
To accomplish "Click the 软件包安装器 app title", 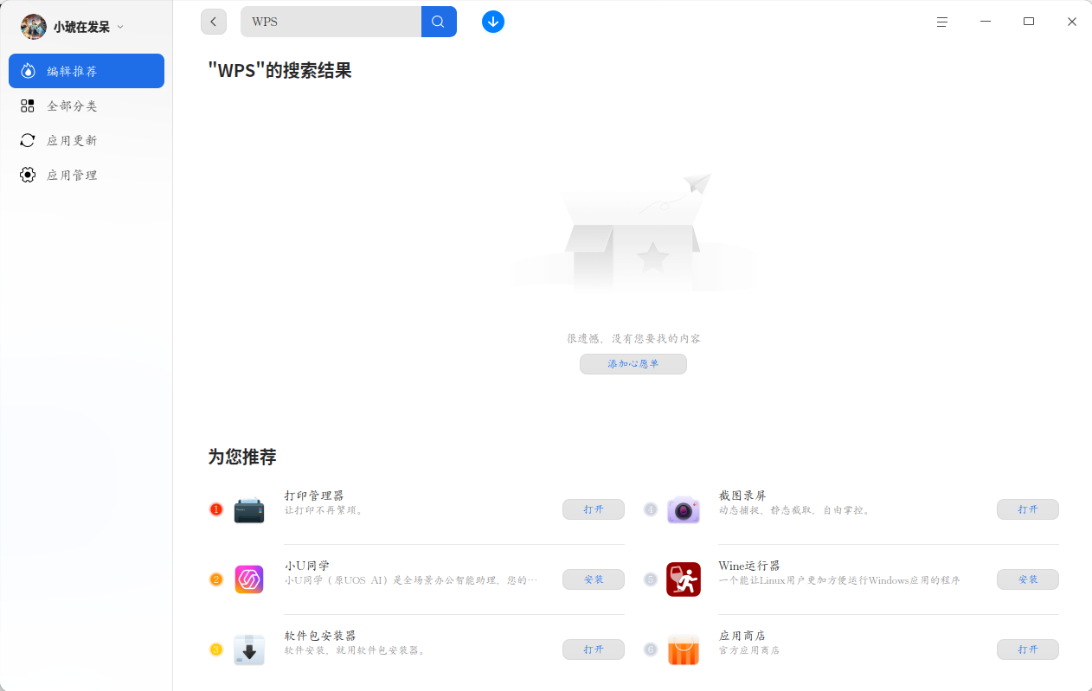I will [x=320, y=636].
